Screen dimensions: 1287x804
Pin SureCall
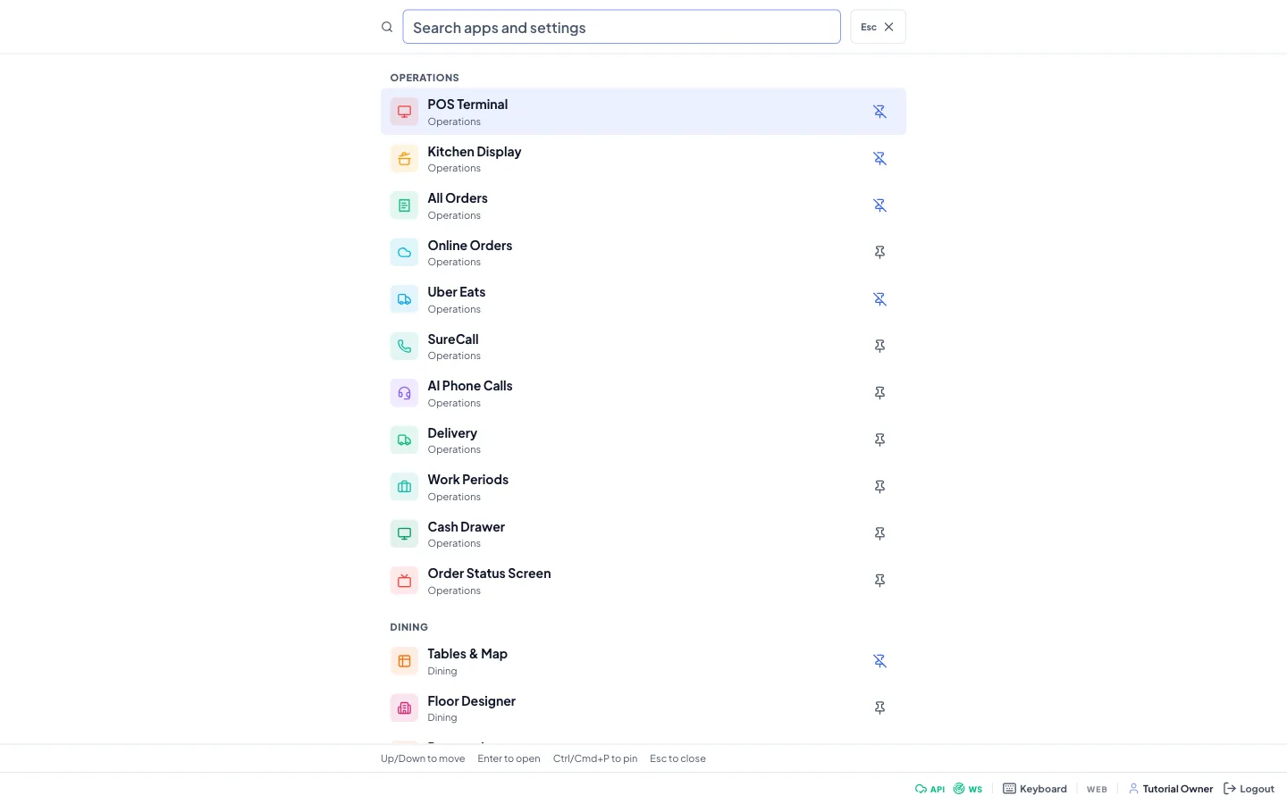(879, 347)
